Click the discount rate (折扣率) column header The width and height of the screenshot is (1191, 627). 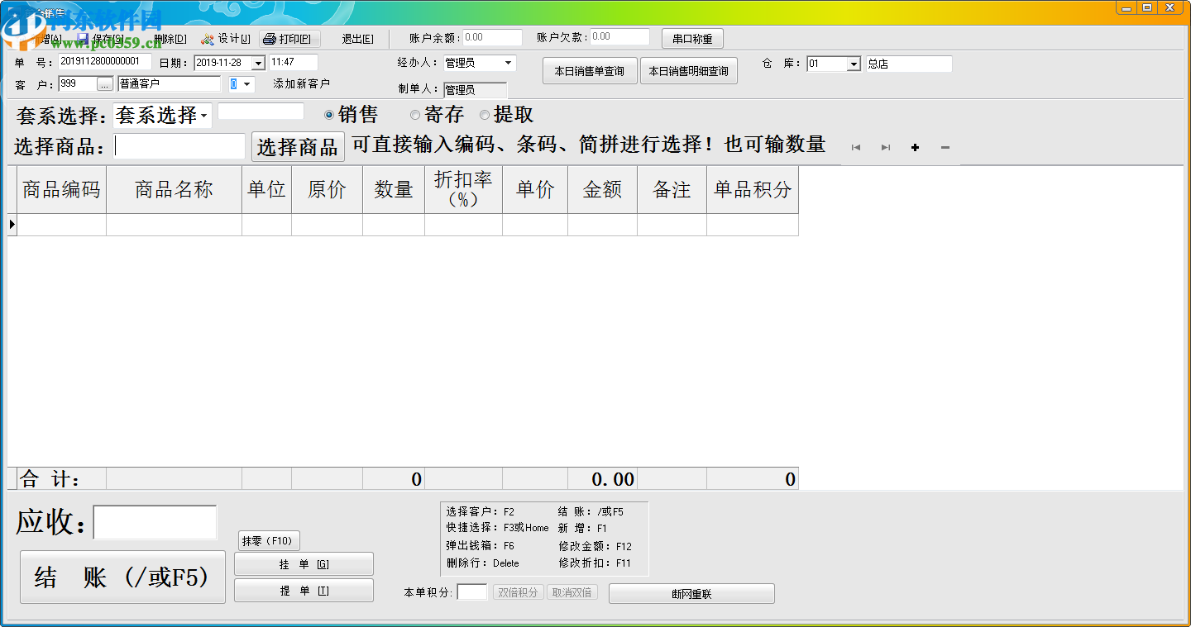tap(464, 190)
